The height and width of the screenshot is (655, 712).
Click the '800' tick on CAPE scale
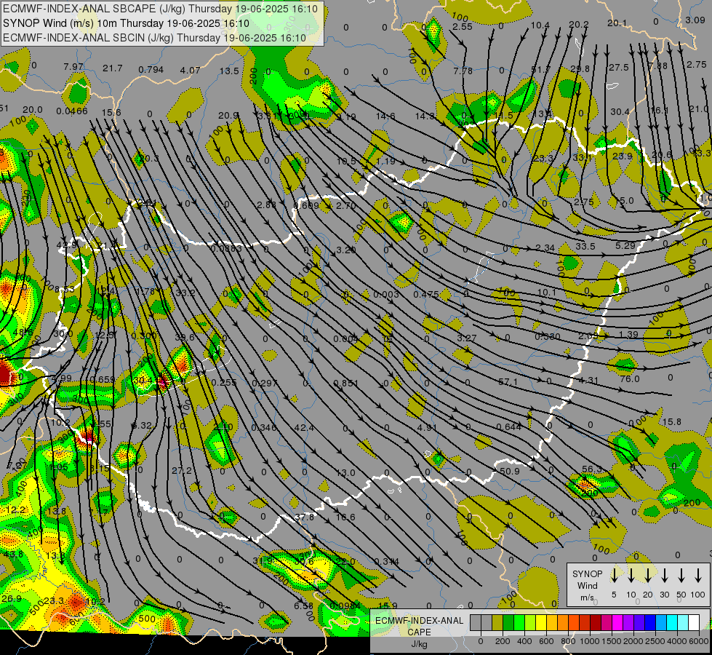point(568,641)
